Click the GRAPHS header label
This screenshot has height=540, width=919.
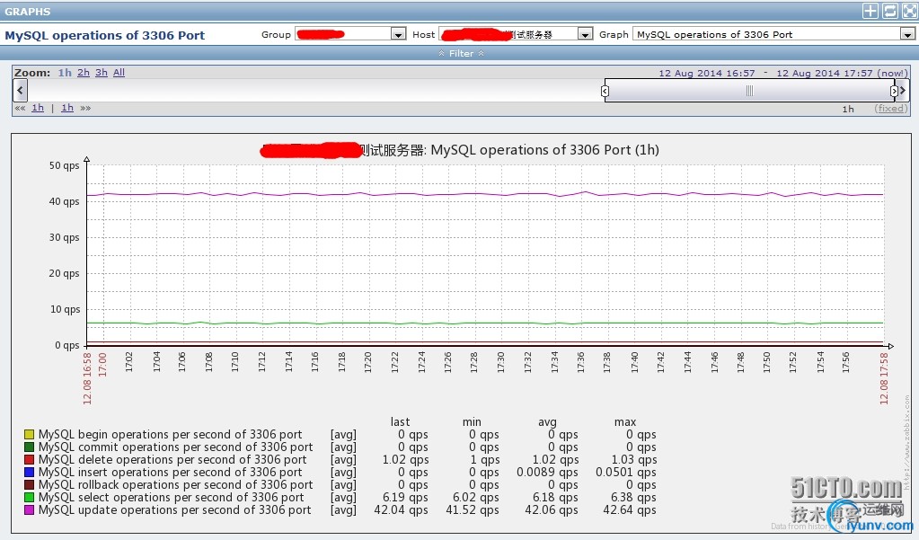tap(28, 12)
